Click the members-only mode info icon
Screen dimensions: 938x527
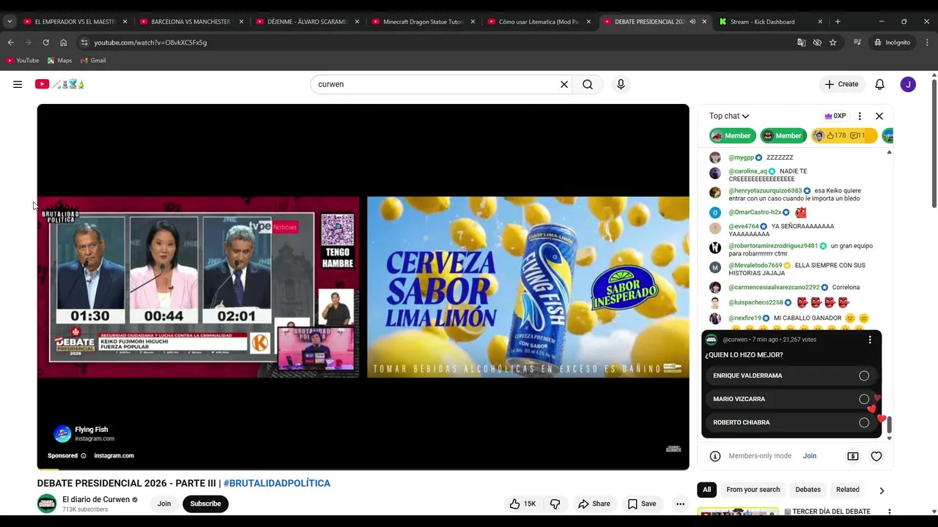click(715, 456)
